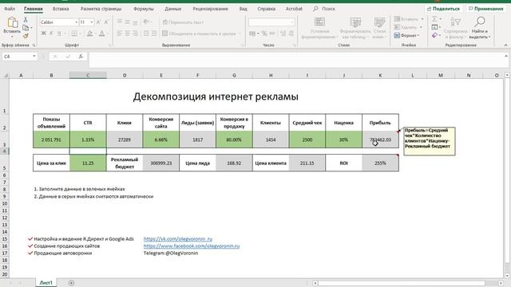511x287 pixels.
Task: Toggle underline (Ч) formatting
Action: (x=59, y=33)
